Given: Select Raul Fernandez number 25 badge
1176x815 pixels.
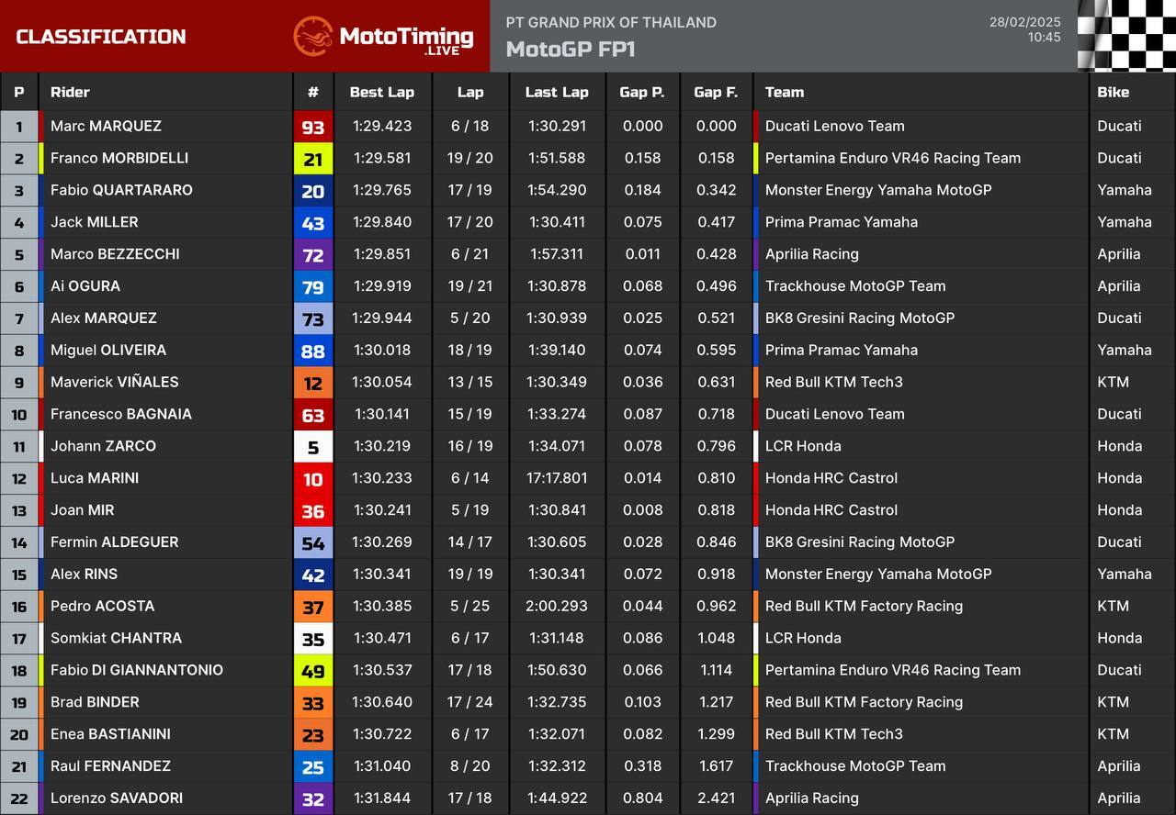Looking at the screenshot, I should 313,766.
